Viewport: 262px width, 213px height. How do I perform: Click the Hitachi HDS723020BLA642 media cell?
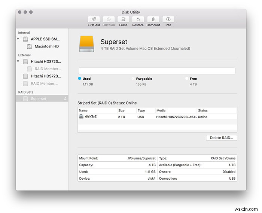[176, 117]
